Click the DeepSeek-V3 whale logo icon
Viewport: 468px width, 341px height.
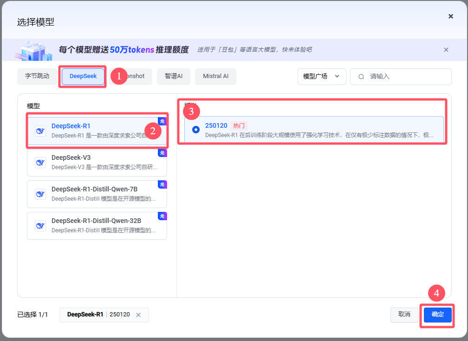tap(40, 163)
